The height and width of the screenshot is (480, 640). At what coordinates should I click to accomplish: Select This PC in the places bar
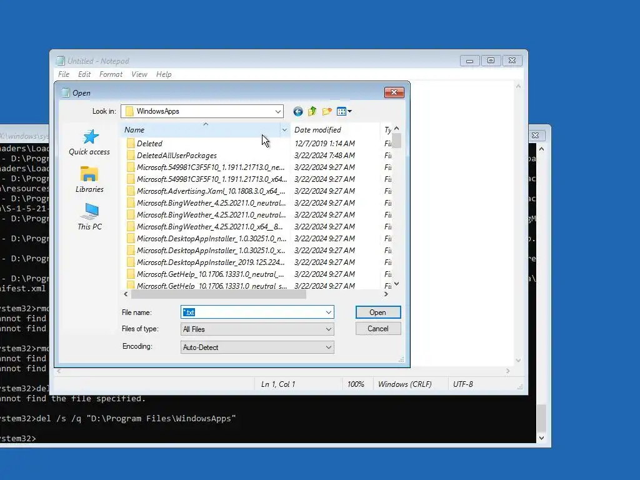[89, 217]
